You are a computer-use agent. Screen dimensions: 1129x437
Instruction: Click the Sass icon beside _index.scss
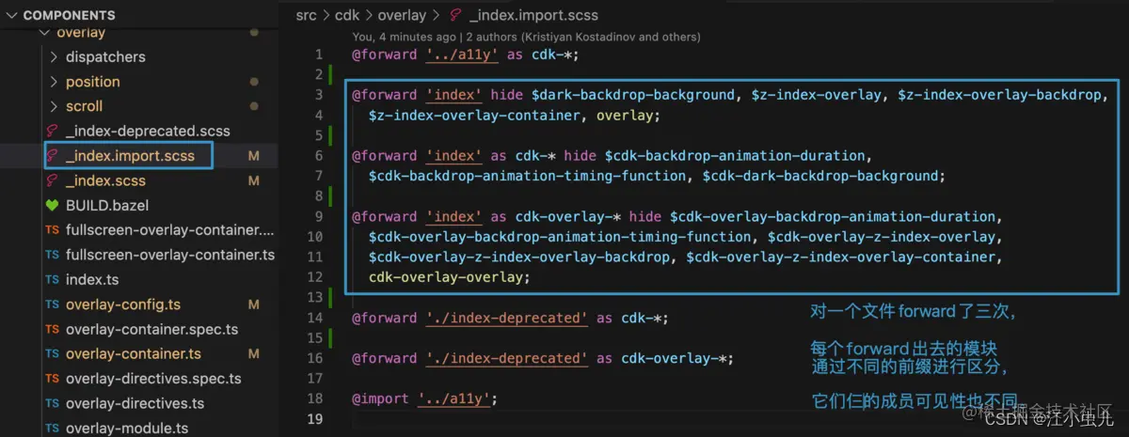[53, 180]
